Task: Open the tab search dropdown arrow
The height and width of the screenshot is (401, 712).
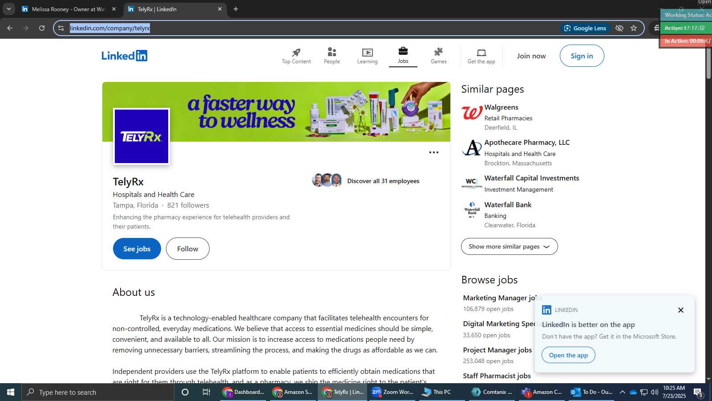Action: click(x=8, y=9)
